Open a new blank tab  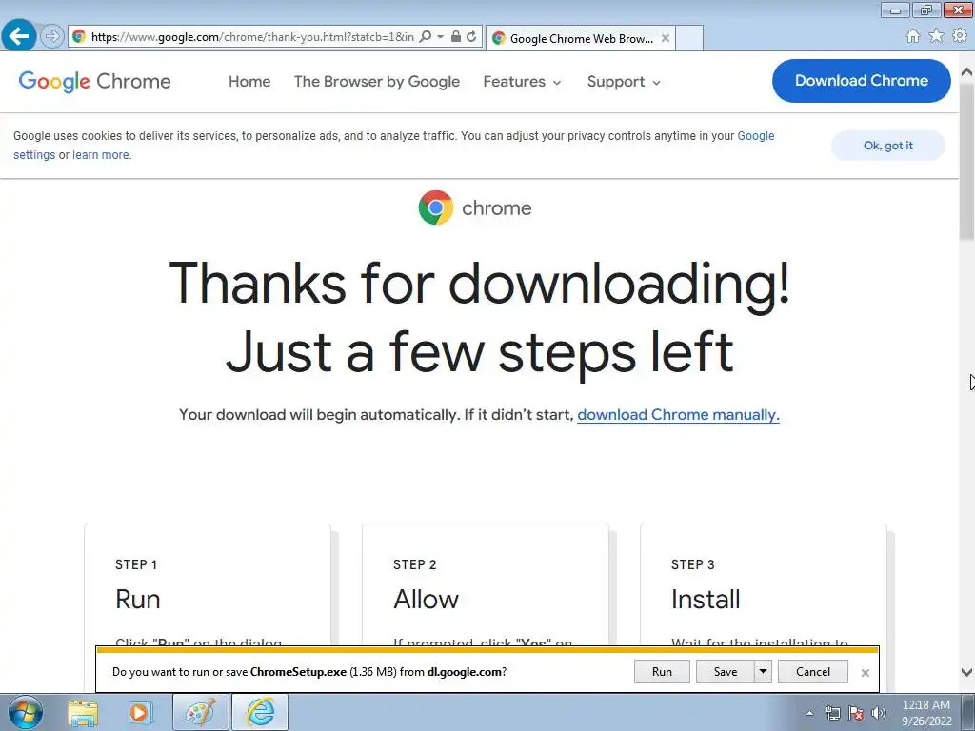click(x=689, y=38)
